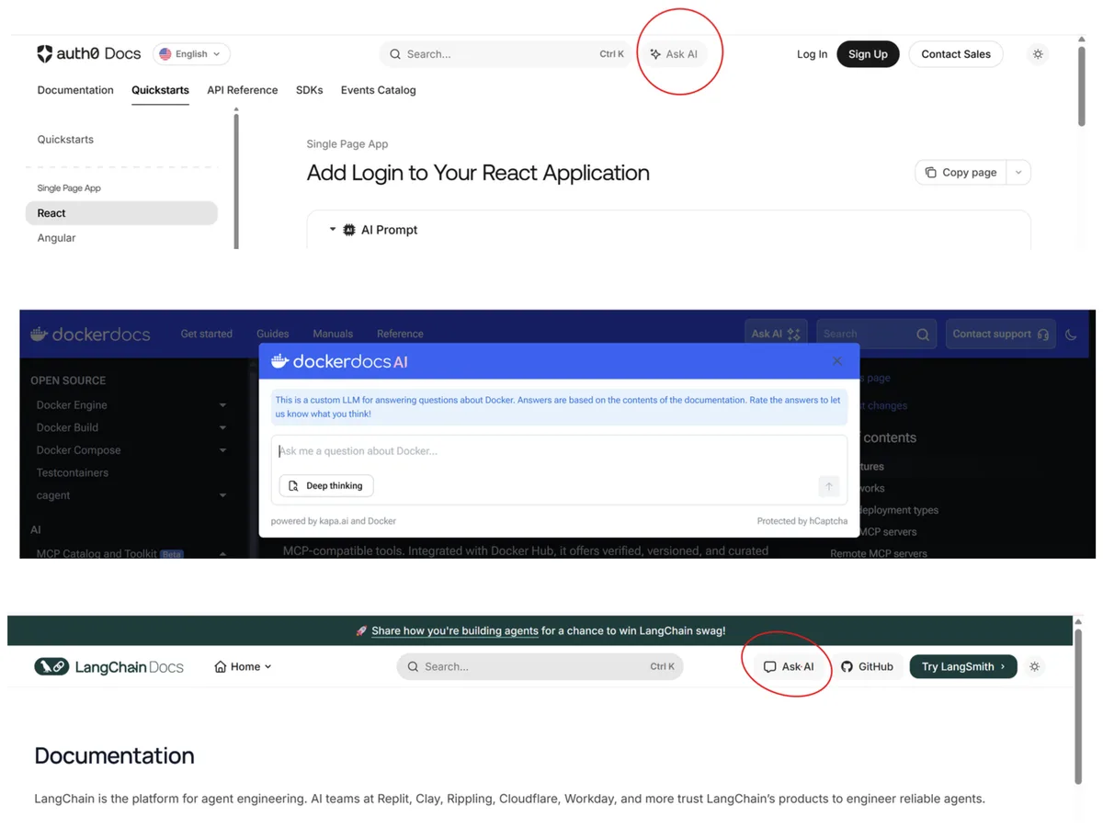Click Share how you're building agents link

(455, 631)
